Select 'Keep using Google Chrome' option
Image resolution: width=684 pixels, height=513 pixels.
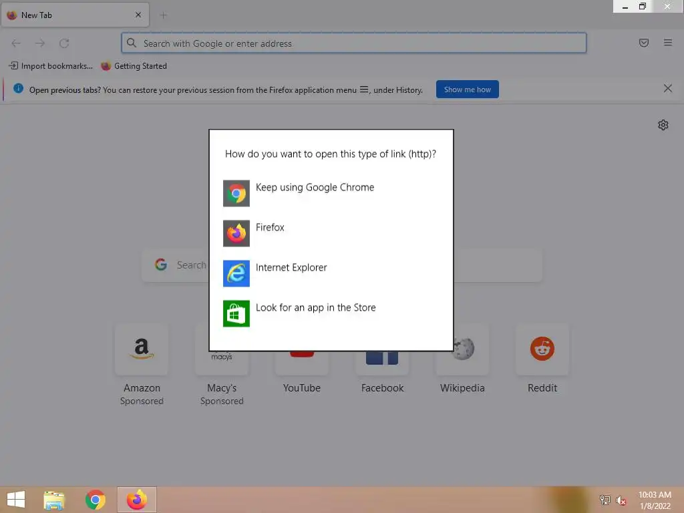pyautogui.click(x=315, y=188)
